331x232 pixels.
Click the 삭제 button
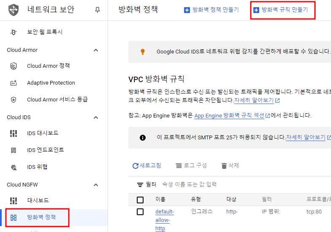231,166
